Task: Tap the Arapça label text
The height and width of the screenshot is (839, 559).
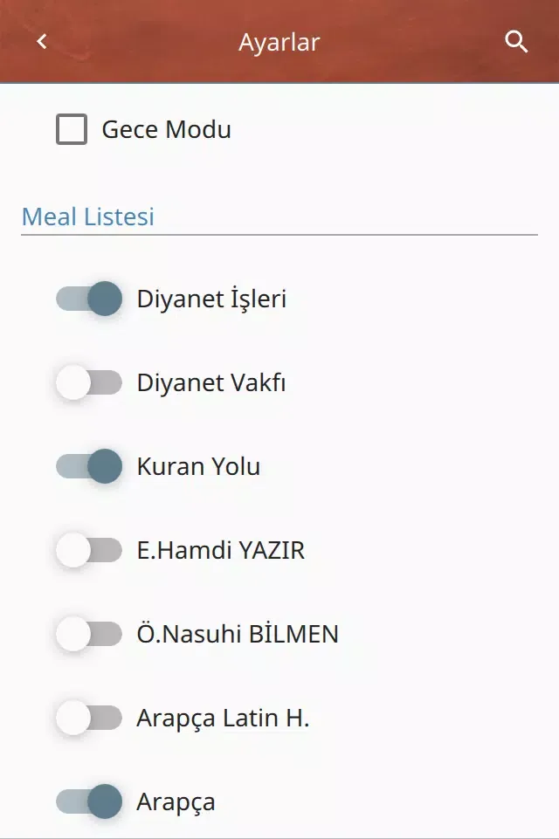Action: click(176, 801)
